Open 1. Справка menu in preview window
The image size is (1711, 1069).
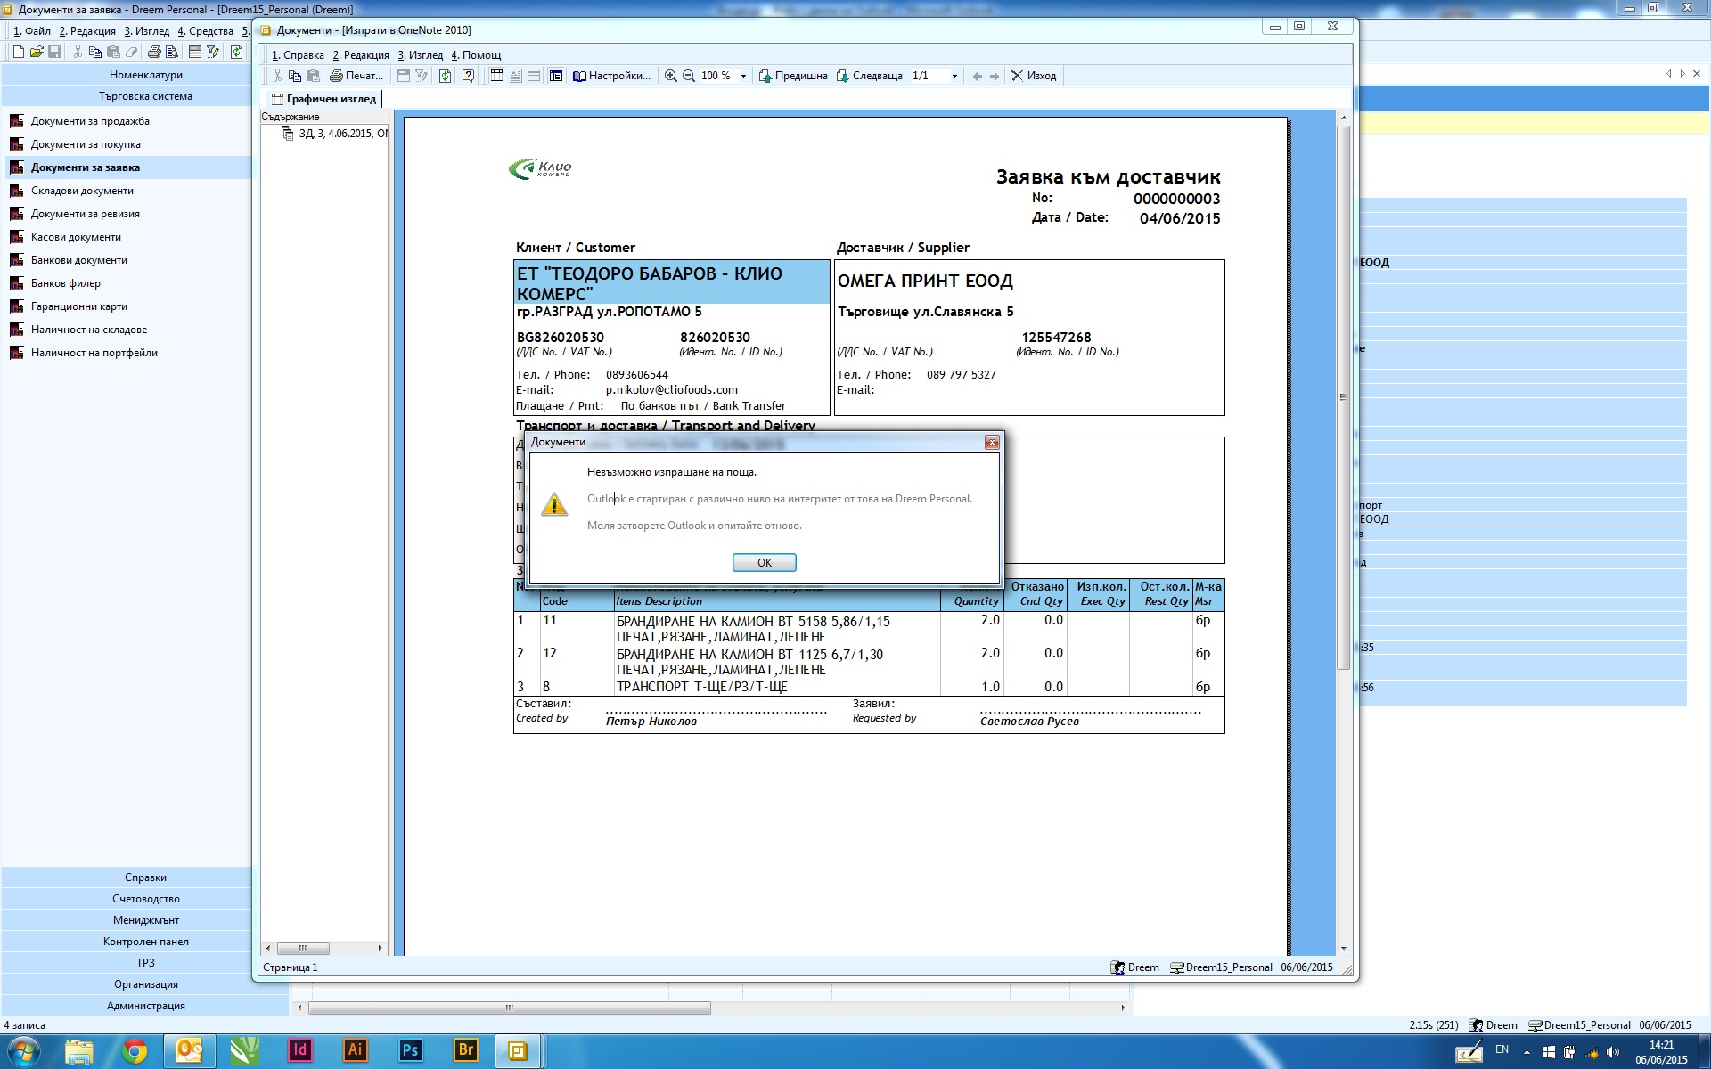coord(298,55)
